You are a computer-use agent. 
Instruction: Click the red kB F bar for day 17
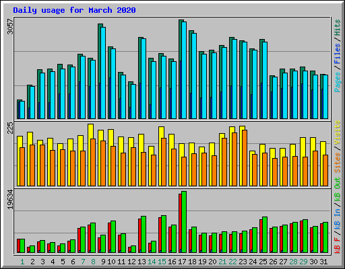180,223
